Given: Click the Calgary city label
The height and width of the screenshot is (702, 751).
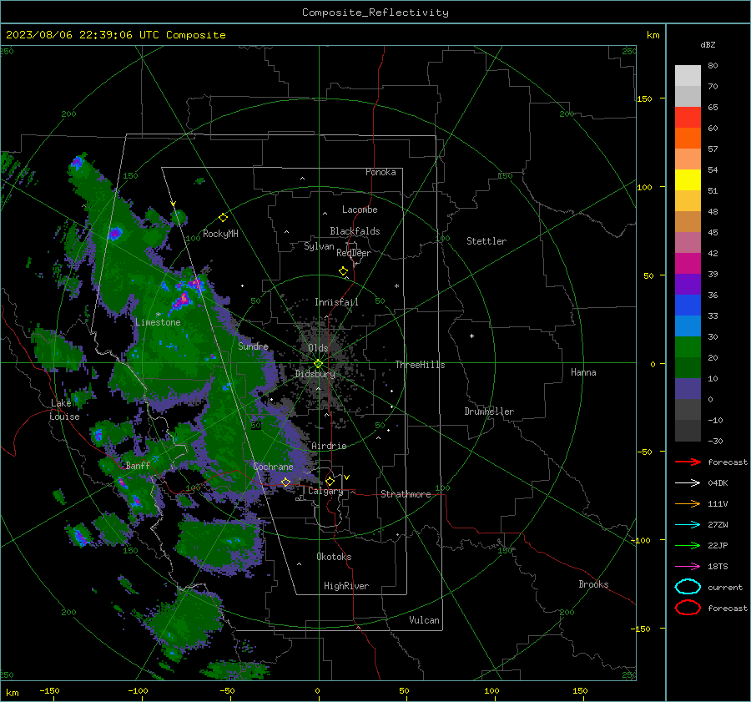Looking at the screenshot, I should [x=325, y=491].
